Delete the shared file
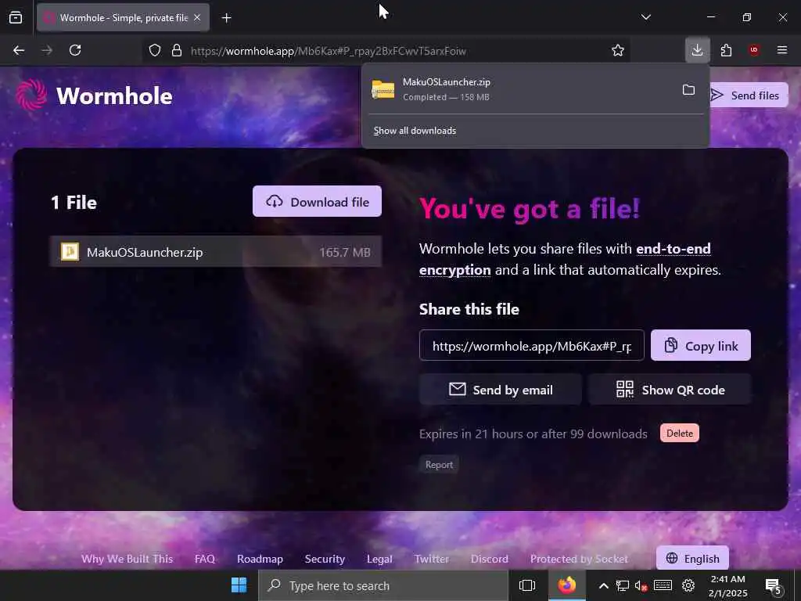The image size is (801, 601). click(680, 434)
